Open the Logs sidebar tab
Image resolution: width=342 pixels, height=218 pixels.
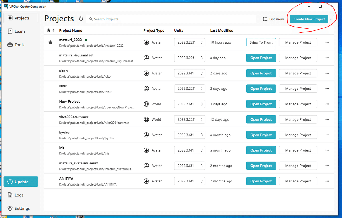coord(21,195)
